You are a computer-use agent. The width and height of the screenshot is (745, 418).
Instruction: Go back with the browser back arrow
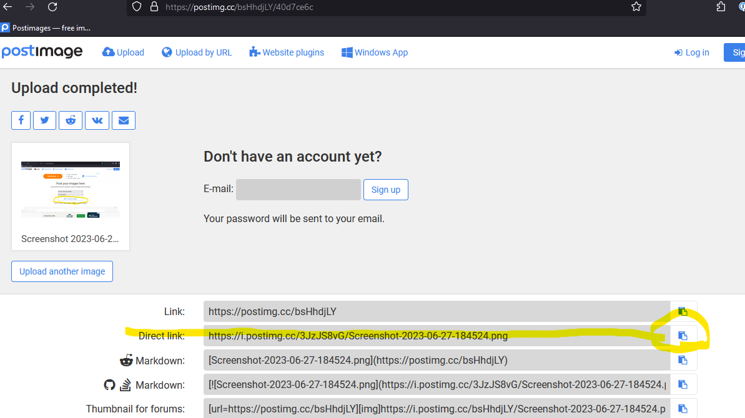7,7
